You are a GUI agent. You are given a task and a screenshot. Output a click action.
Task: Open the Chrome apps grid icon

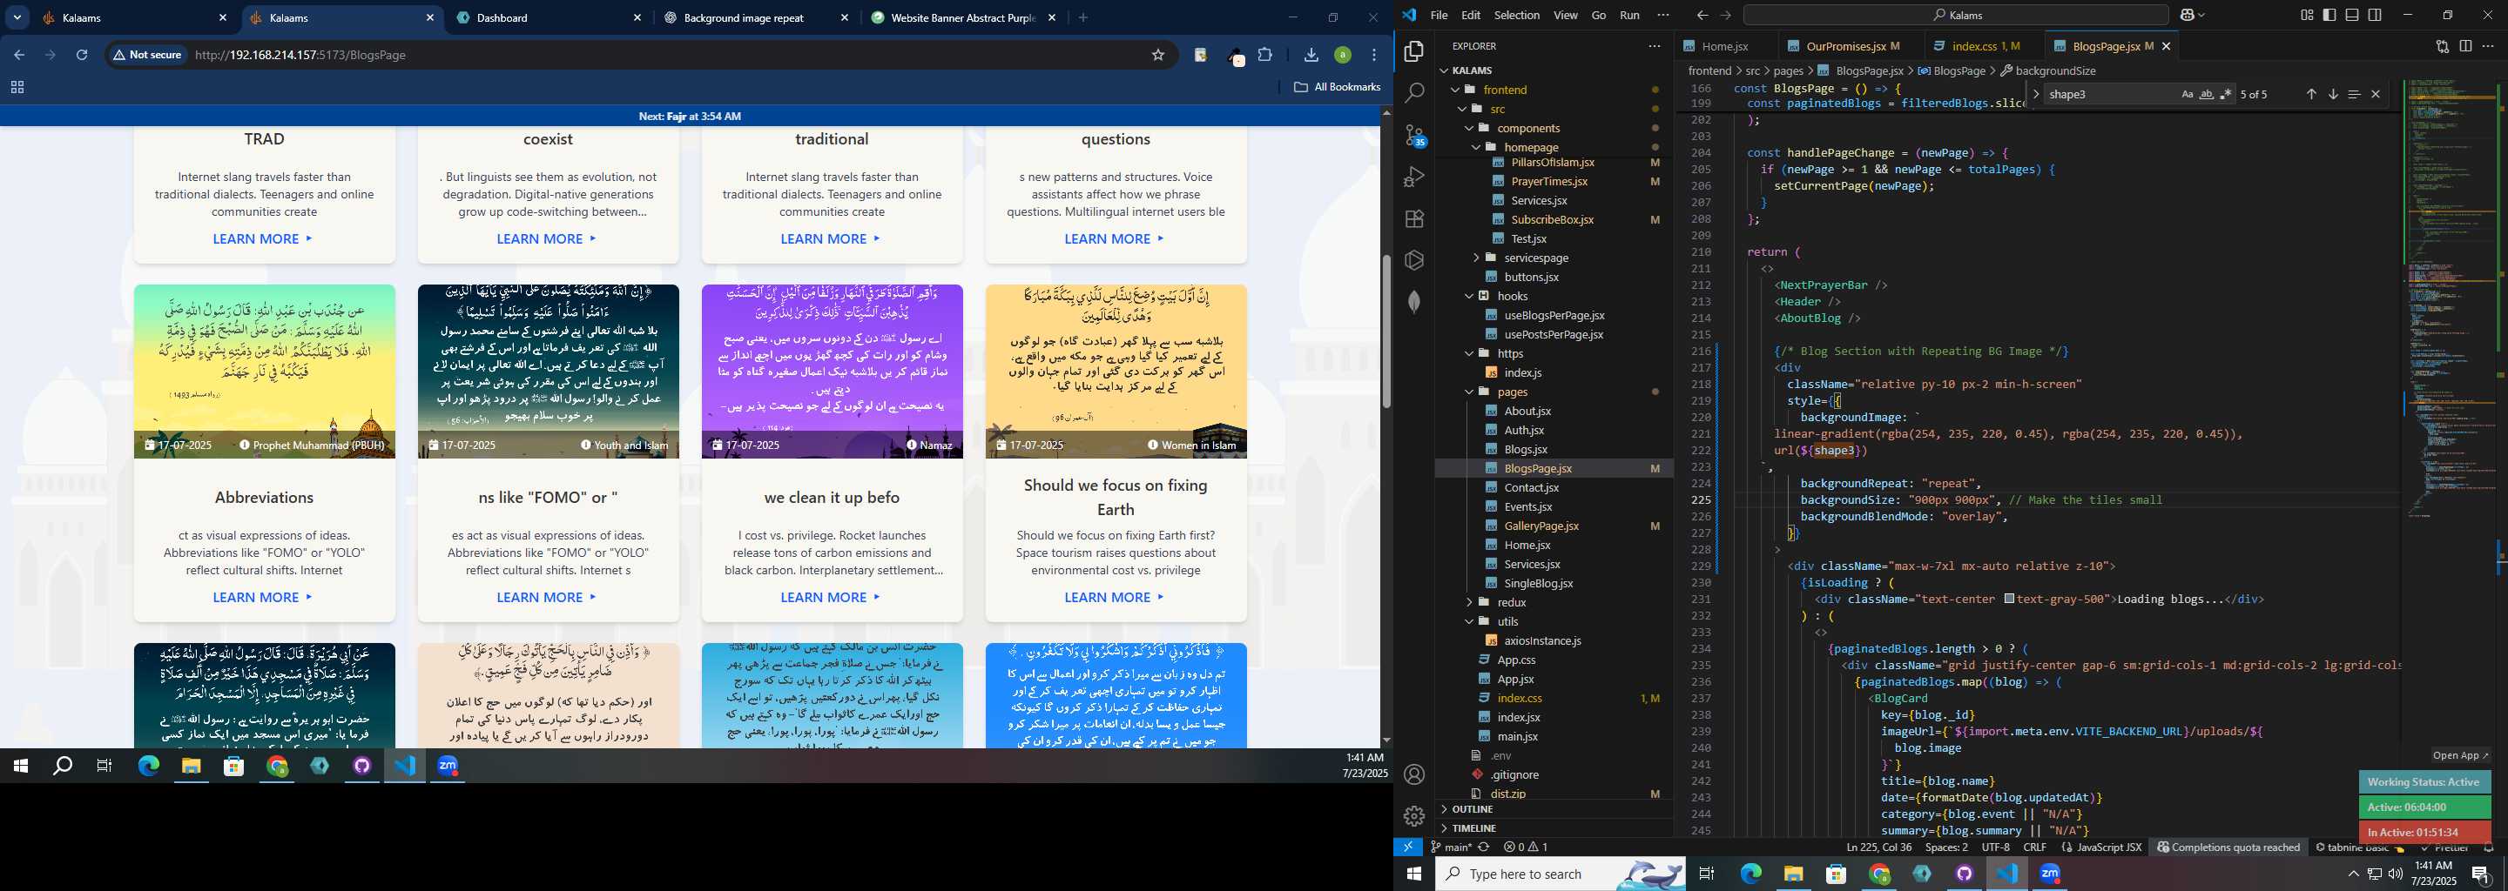pyautogui.click(x=17, y=88)
